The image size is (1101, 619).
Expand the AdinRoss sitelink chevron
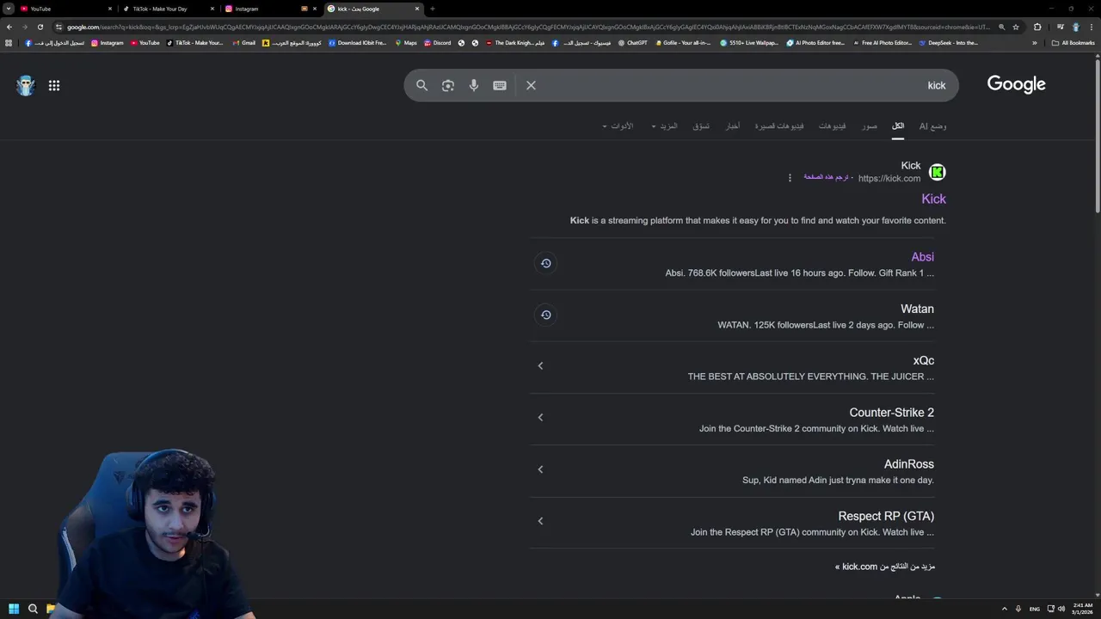pos(540,469)
